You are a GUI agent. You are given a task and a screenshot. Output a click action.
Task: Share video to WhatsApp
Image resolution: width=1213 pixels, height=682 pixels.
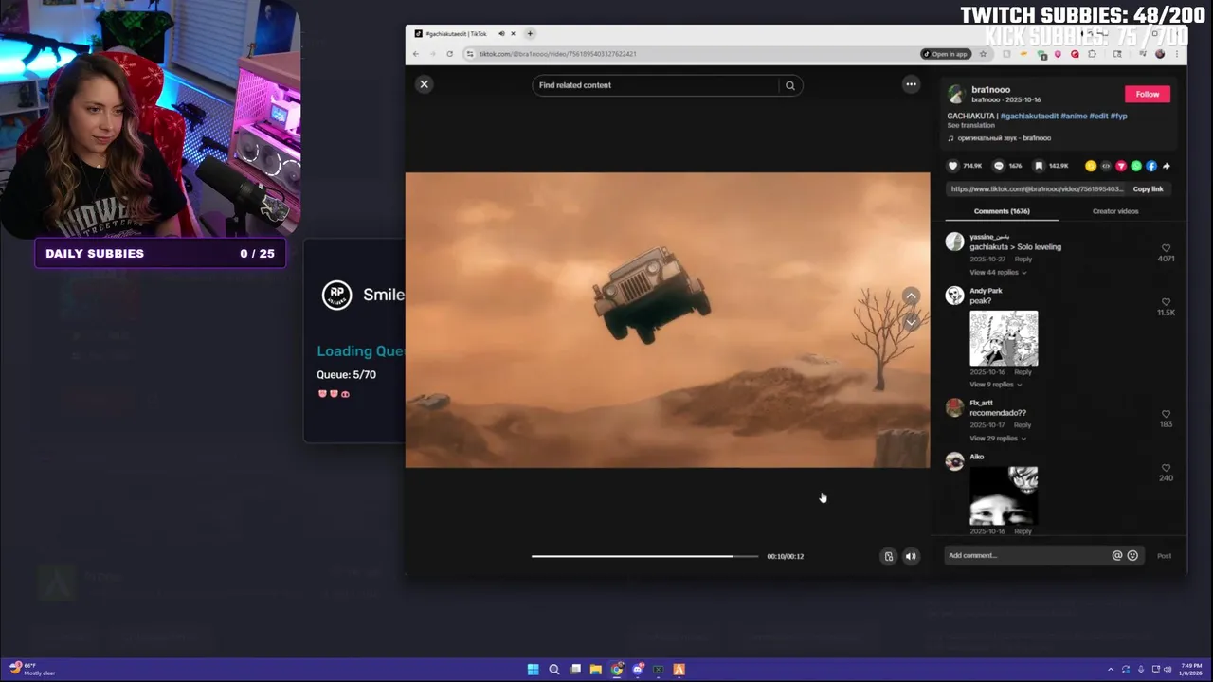[x=1136, y=166]
